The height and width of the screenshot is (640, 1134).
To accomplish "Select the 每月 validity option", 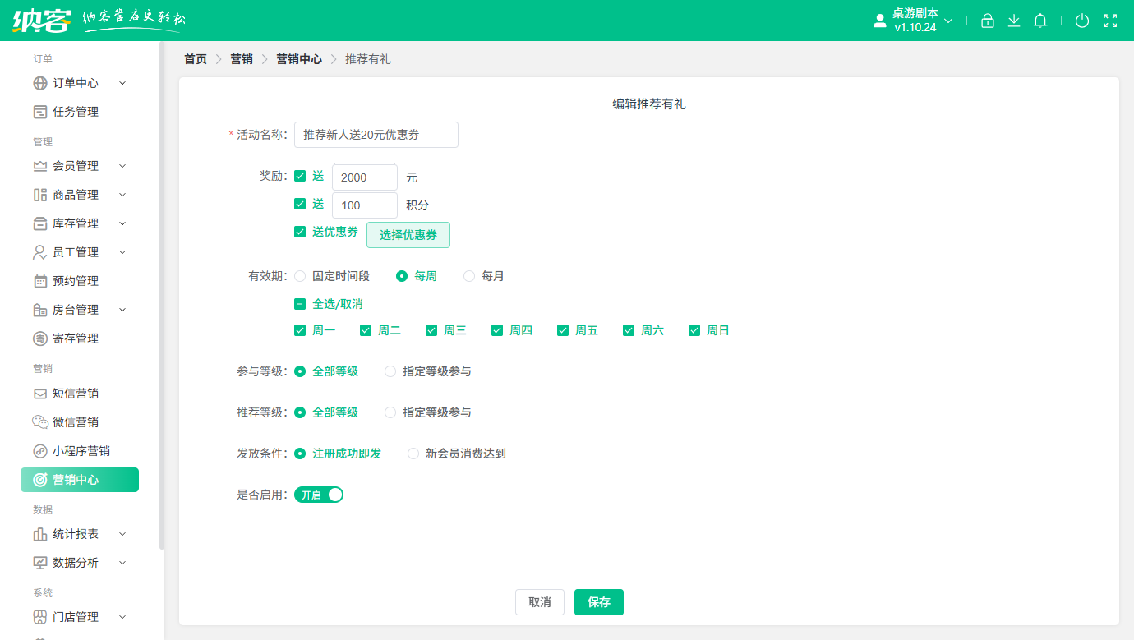I will click(x=468, y=276).
